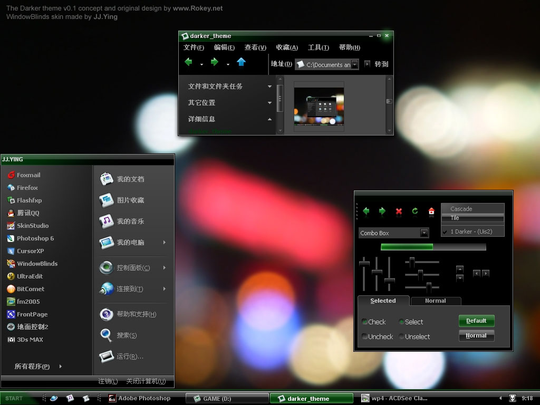Click 注销 at start menu bottom

pos(108,381)
